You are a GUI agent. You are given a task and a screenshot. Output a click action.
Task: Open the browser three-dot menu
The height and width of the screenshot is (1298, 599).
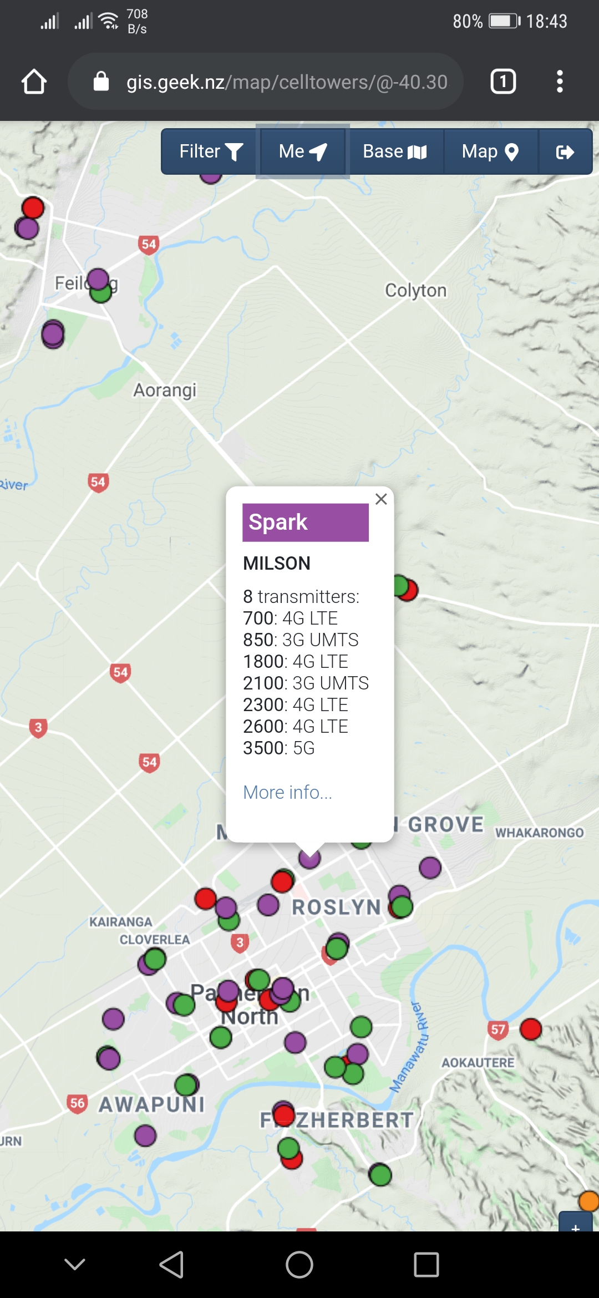[560, 82]
